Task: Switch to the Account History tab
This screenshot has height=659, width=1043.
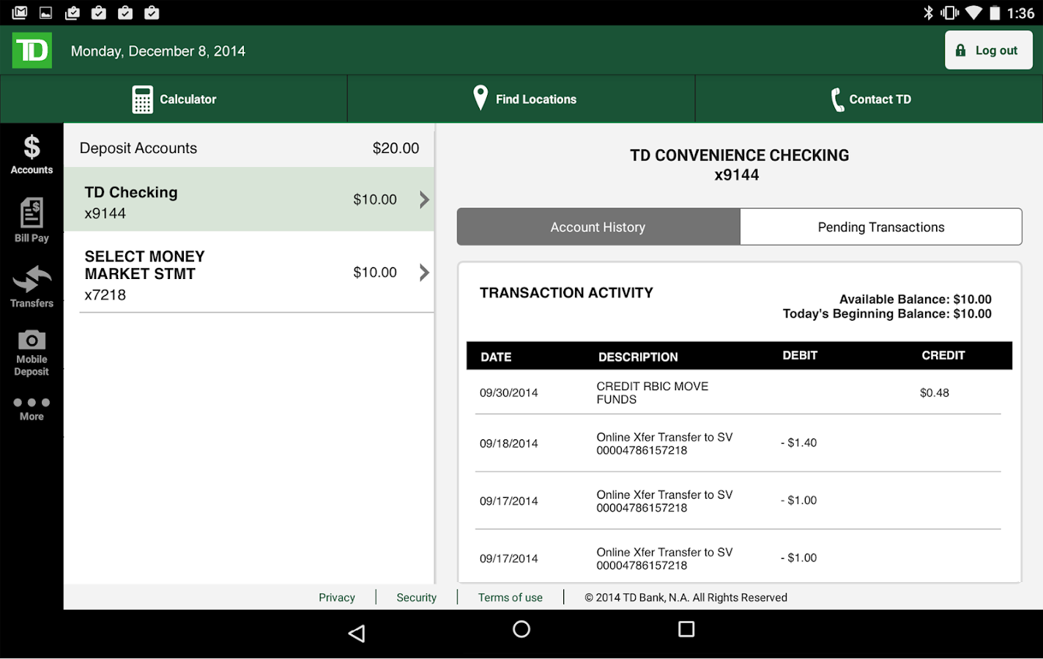Action: click(x=598, y=227)
